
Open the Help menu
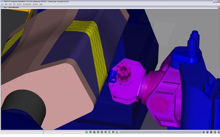click(x=41, y=4)
